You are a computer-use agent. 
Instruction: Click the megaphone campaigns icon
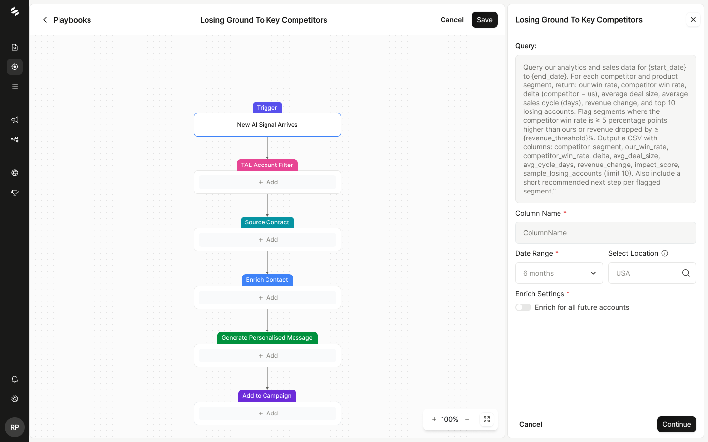[14, 120]
